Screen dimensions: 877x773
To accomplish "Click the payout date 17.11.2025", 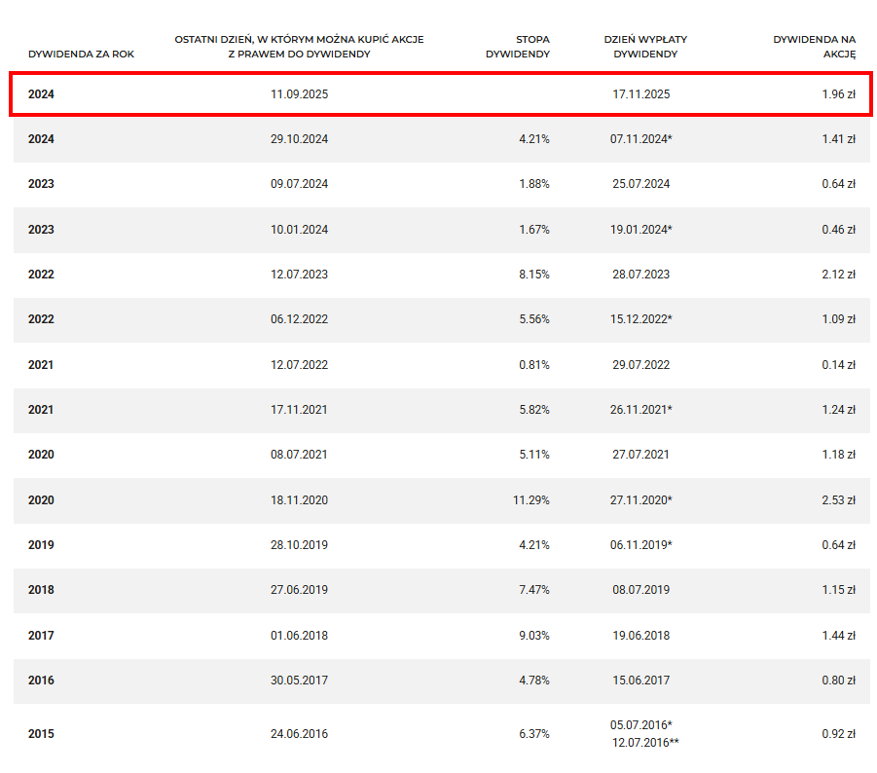I will pyautogui.click(x=640, y=94).
